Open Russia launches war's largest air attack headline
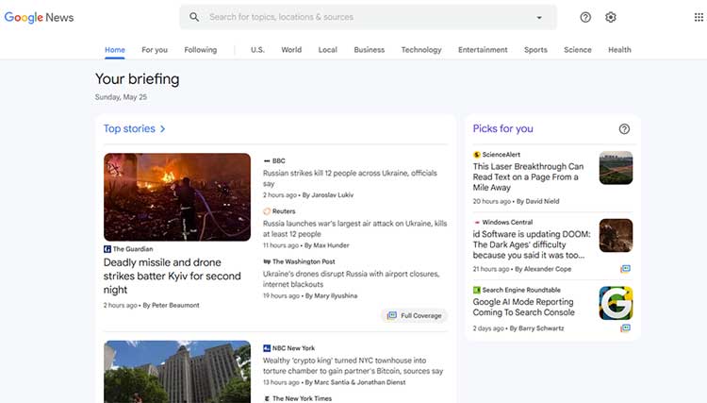Viewport: 707px width, 403px height. (x=354, y=228)
